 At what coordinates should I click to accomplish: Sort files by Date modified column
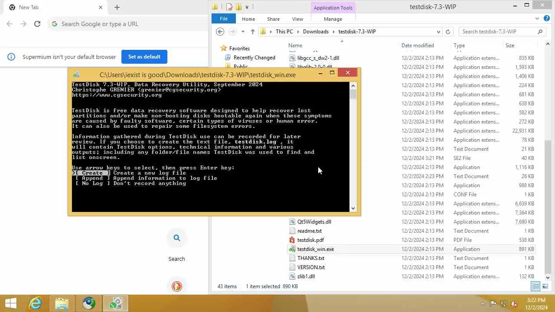coord(418,45)
